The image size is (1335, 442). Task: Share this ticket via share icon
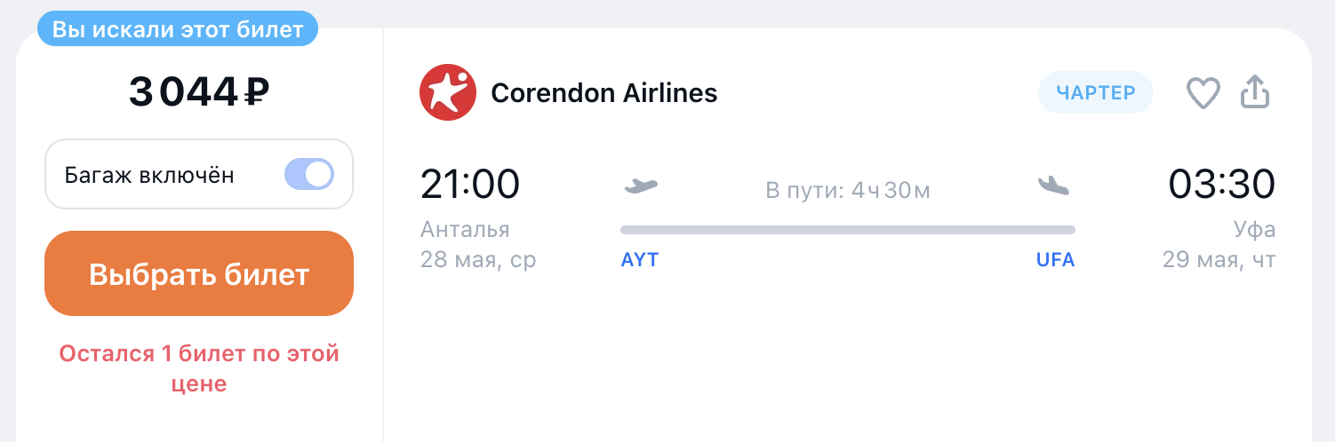click(x=1254, y=91)
